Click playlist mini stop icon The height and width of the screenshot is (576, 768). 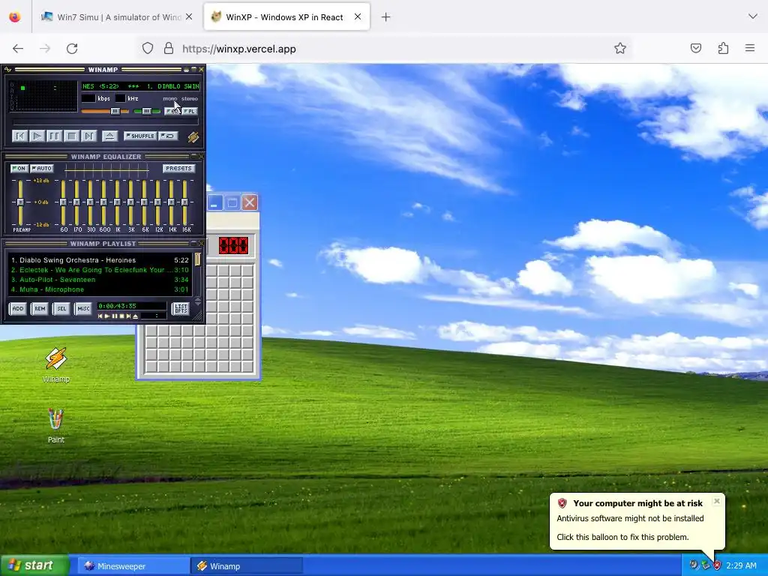point(121,316)
